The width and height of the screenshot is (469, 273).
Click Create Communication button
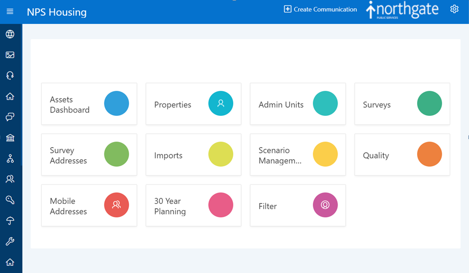320,9
